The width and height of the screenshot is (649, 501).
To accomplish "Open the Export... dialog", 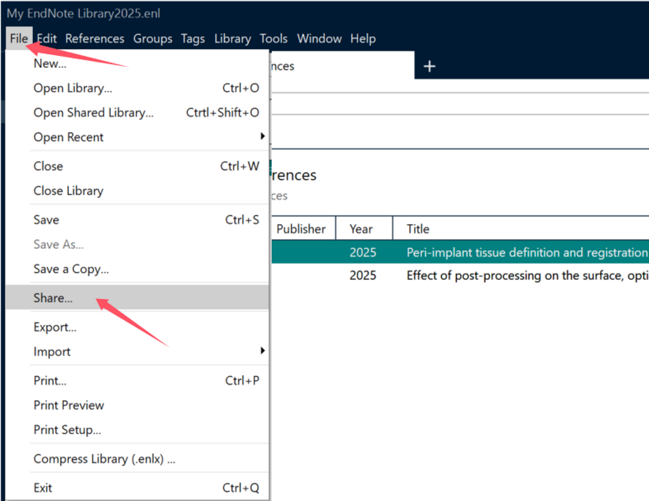I will click(x=55, y=327).
